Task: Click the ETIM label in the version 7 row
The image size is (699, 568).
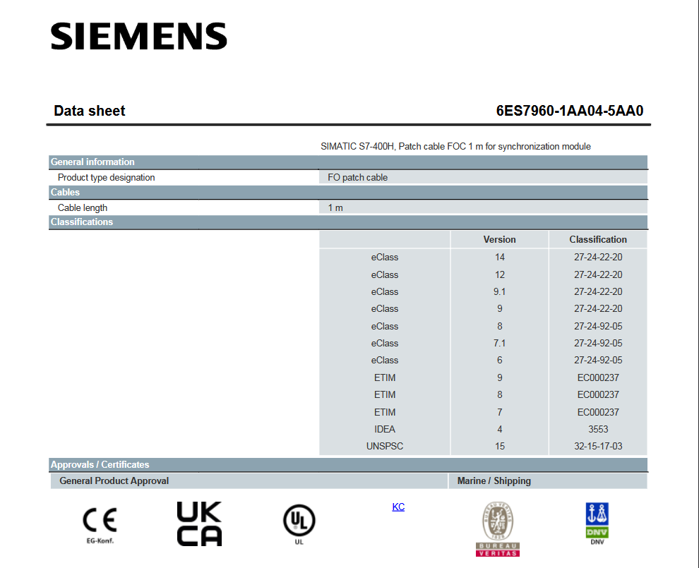Action: click(x=385, y=412)
